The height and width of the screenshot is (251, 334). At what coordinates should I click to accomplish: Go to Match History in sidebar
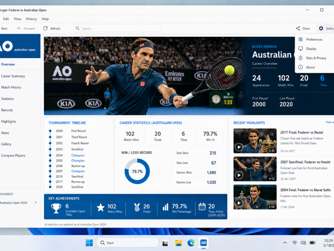(20, 87)
